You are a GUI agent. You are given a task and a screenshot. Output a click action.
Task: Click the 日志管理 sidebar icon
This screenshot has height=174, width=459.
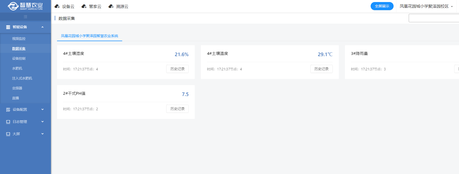8,122
